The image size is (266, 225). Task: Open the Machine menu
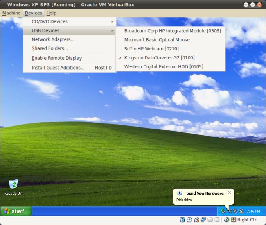pos(11,13)
